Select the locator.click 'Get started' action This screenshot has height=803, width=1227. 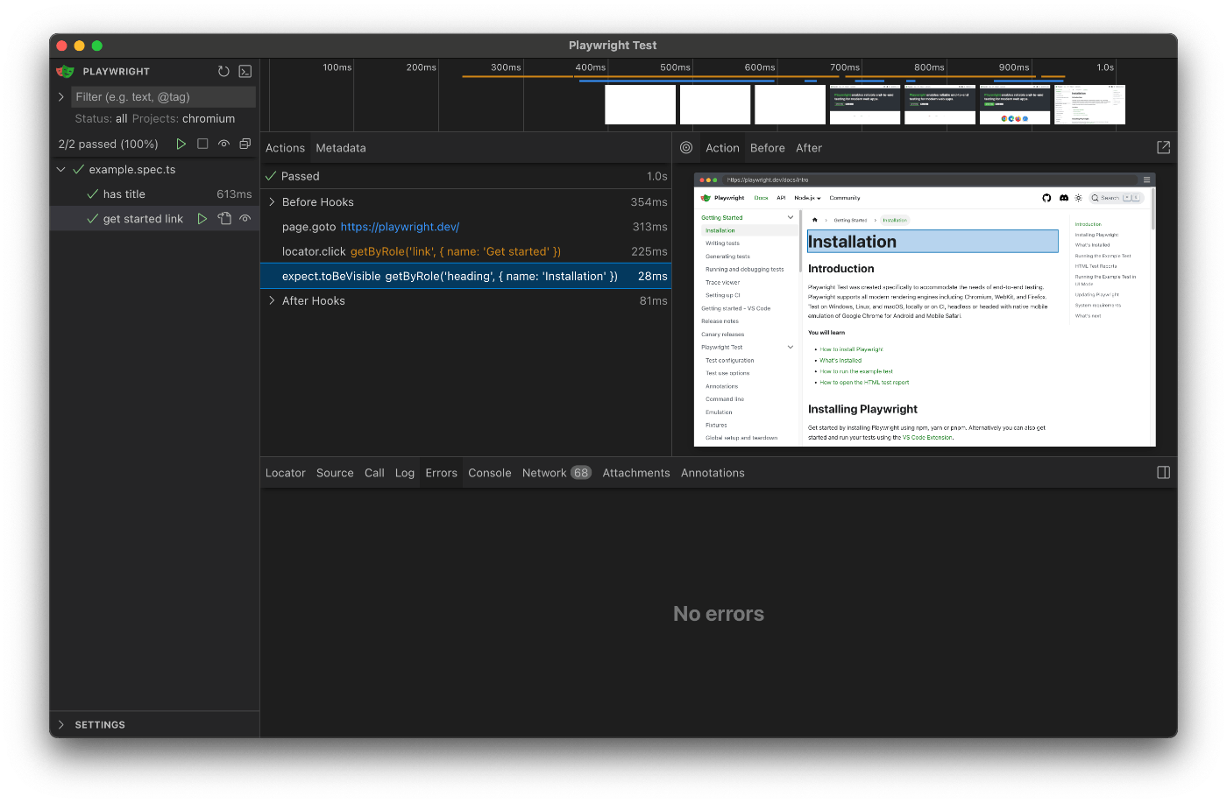click(x=466, y=251)
